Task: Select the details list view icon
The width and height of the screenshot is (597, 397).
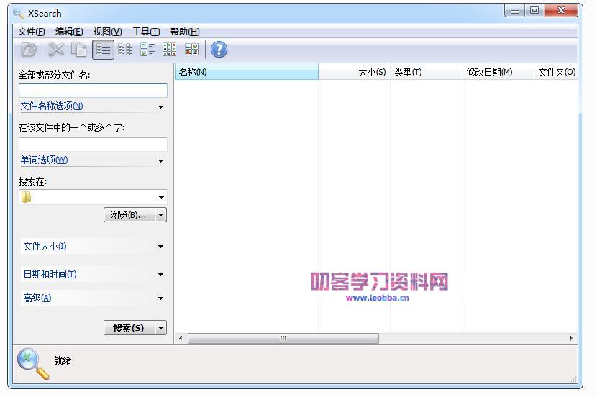Action: [103, 50]
